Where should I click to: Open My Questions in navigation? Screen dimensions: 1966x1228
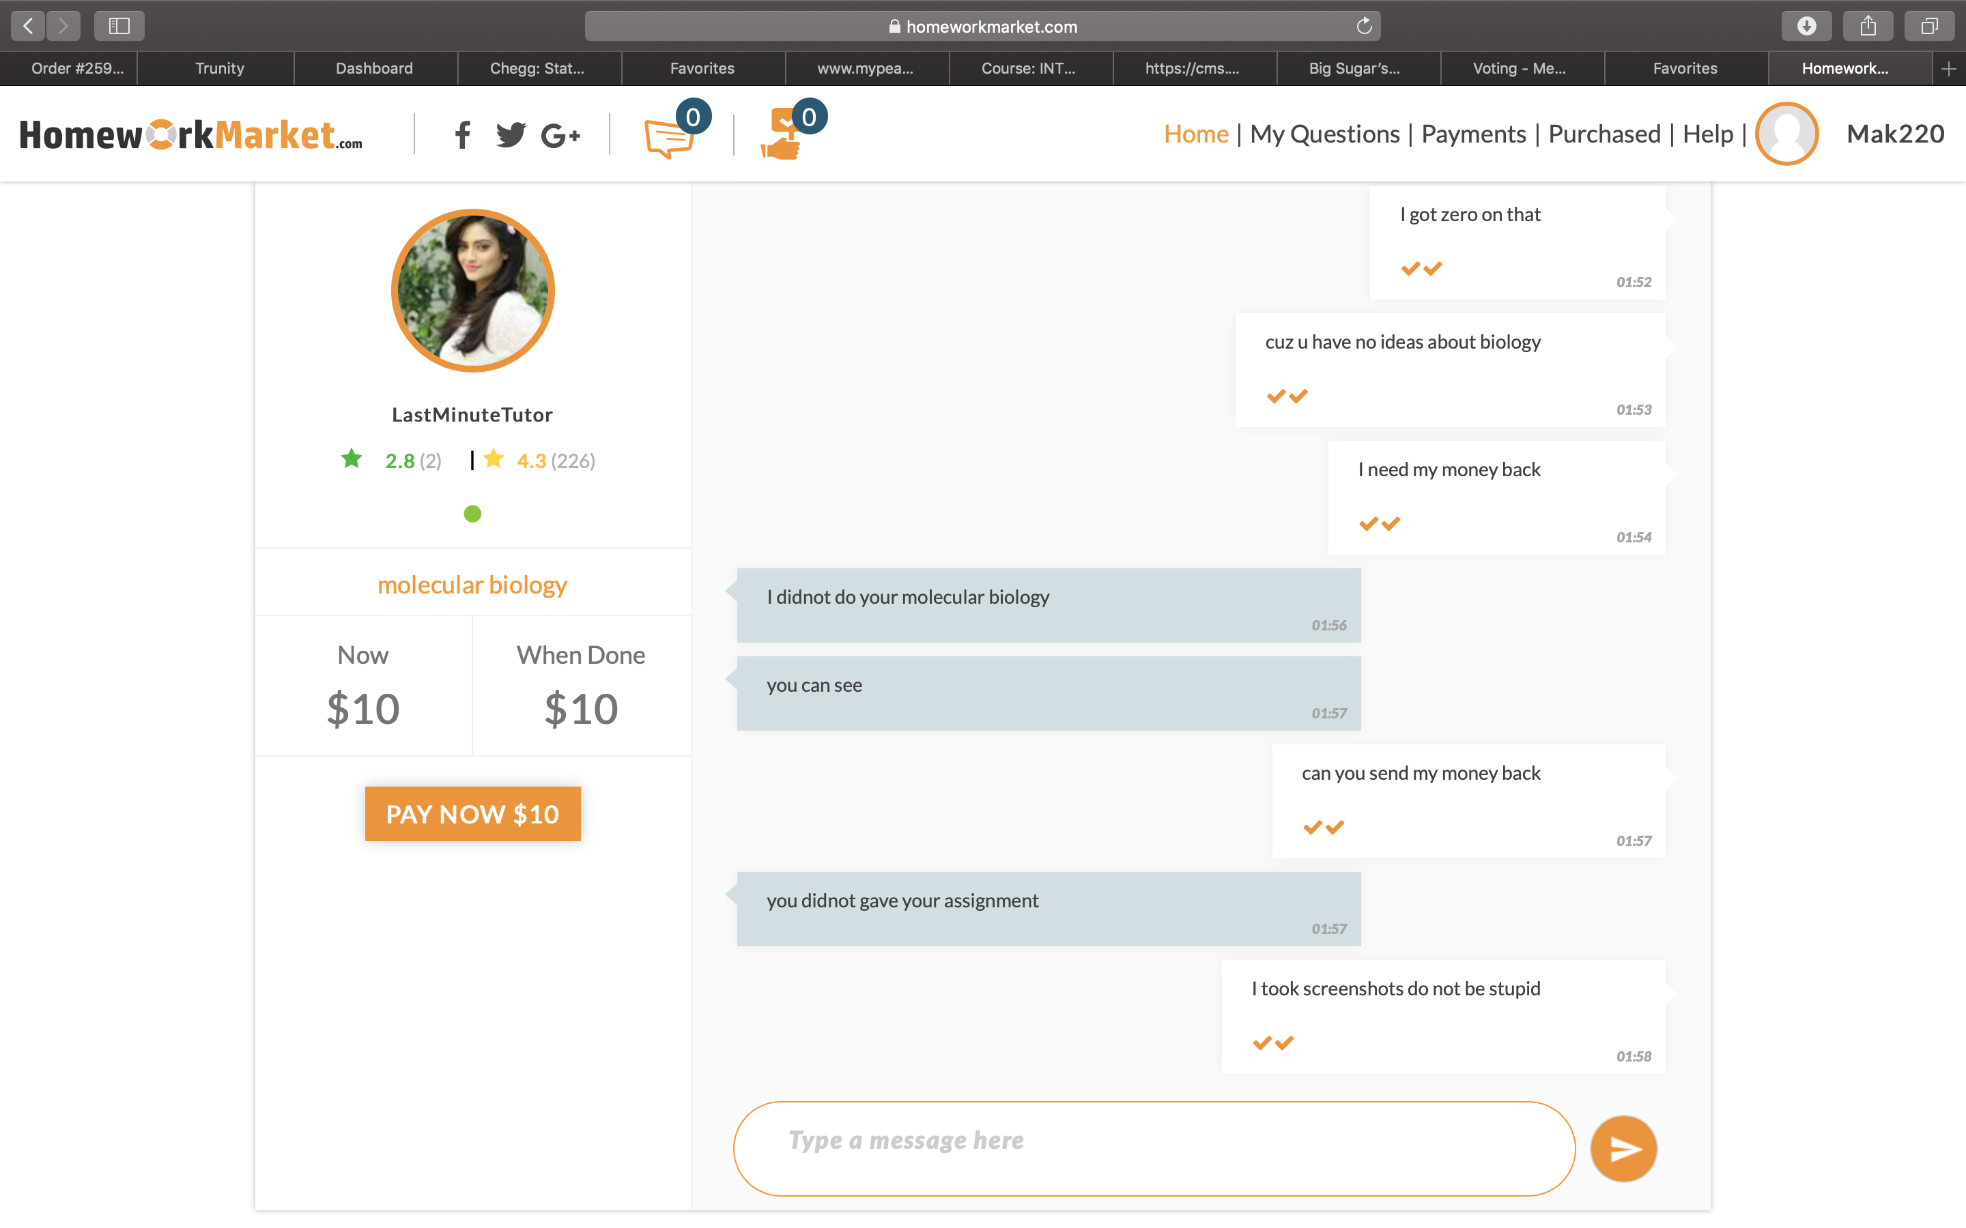[1324, 134]
